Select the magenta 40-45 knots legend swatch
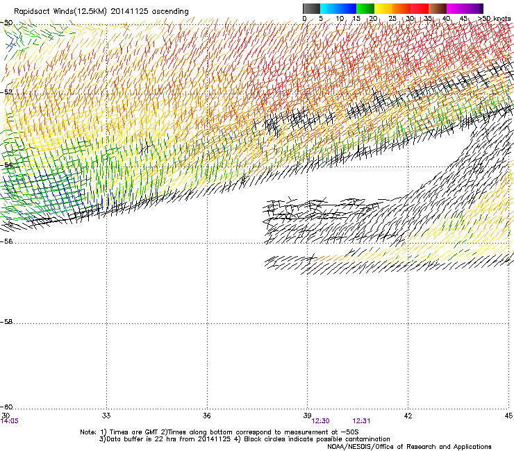 [456, 8]
